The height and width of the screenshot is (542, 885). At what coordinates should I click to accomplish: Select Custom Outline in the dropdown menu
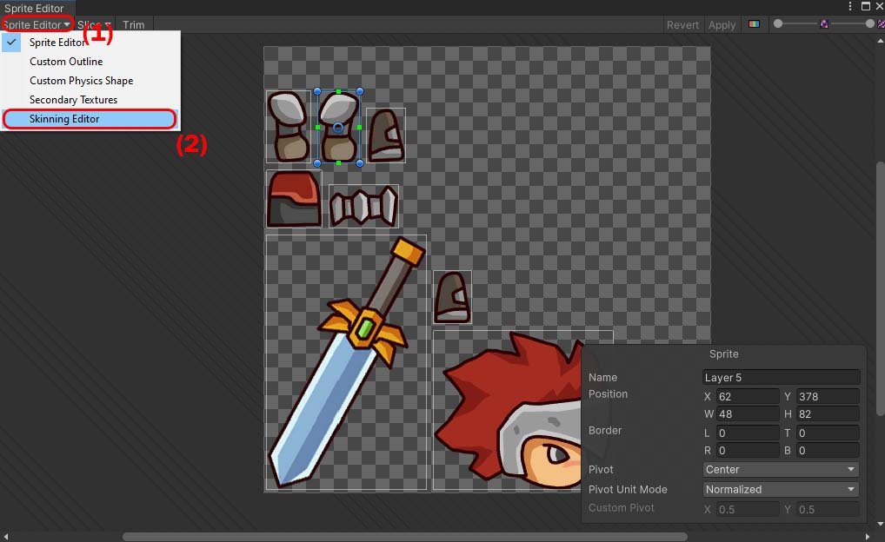pos(66,62)
